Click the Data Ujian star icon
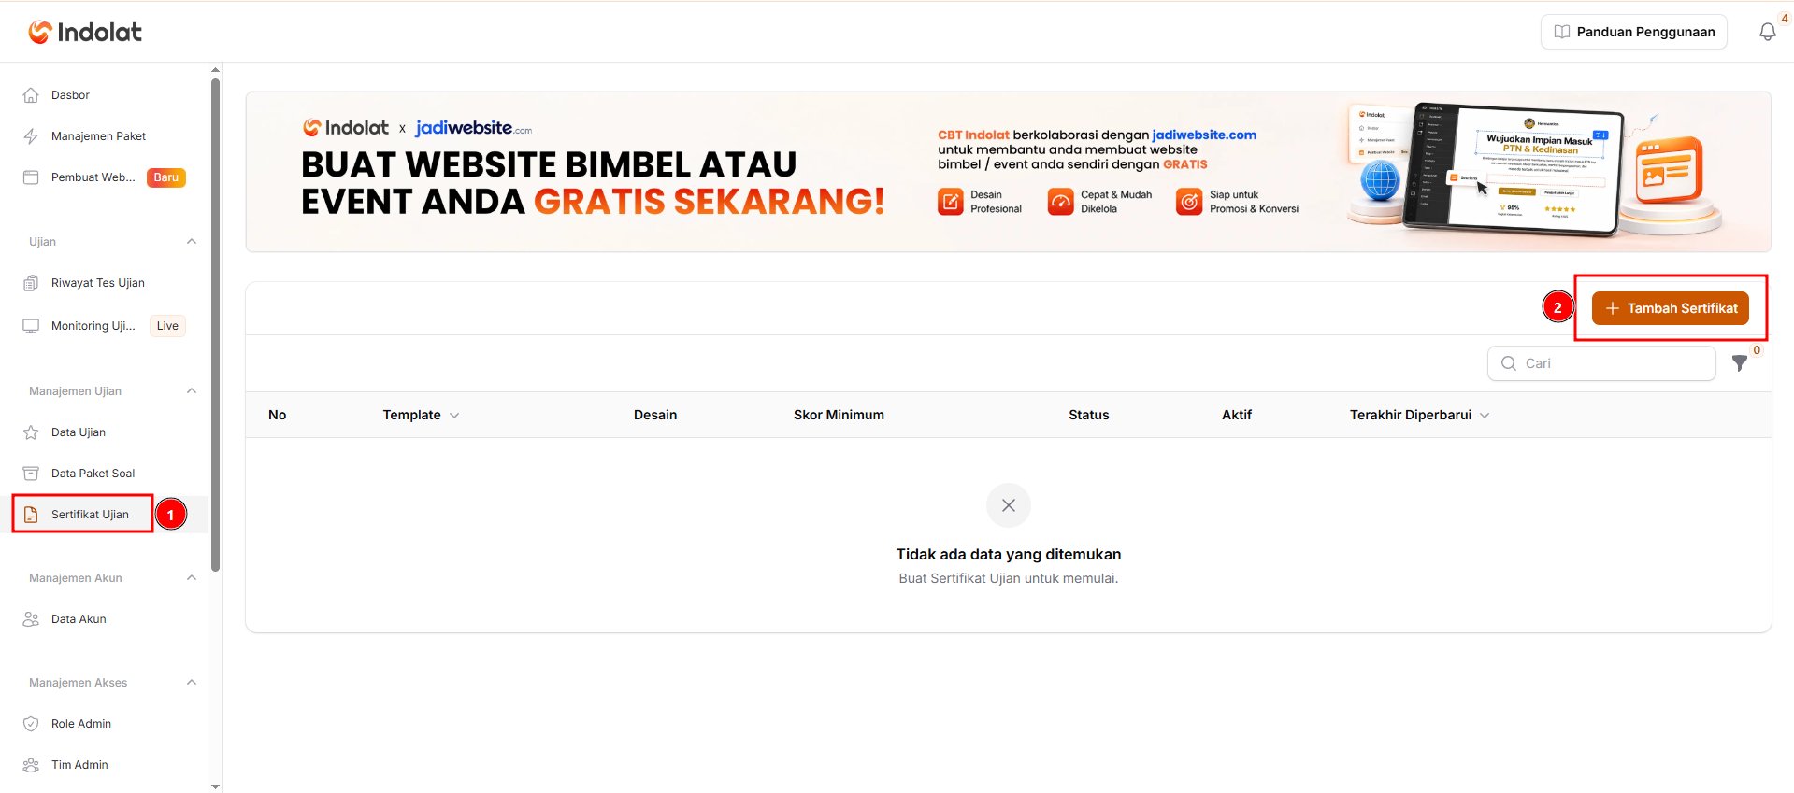This screenshot has height=793, width=1794. click(x=31, y=432)
